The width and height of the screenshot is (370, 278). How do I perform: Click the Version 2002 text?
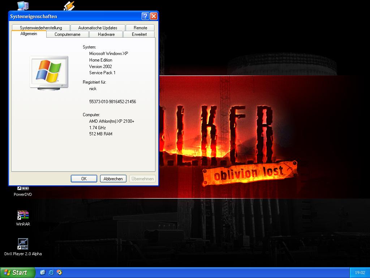100,67
